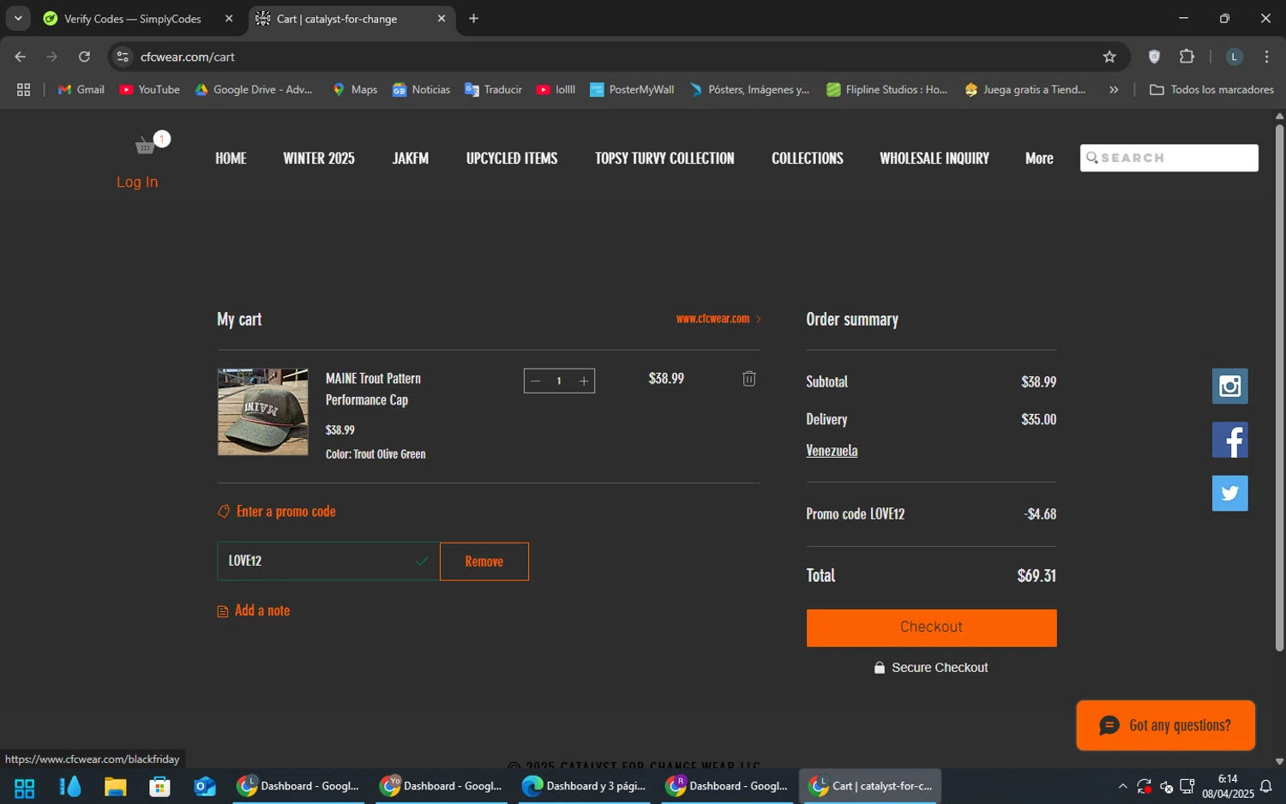Click the Log In link
1286x804 pixels.
click(x=137, y=182)
